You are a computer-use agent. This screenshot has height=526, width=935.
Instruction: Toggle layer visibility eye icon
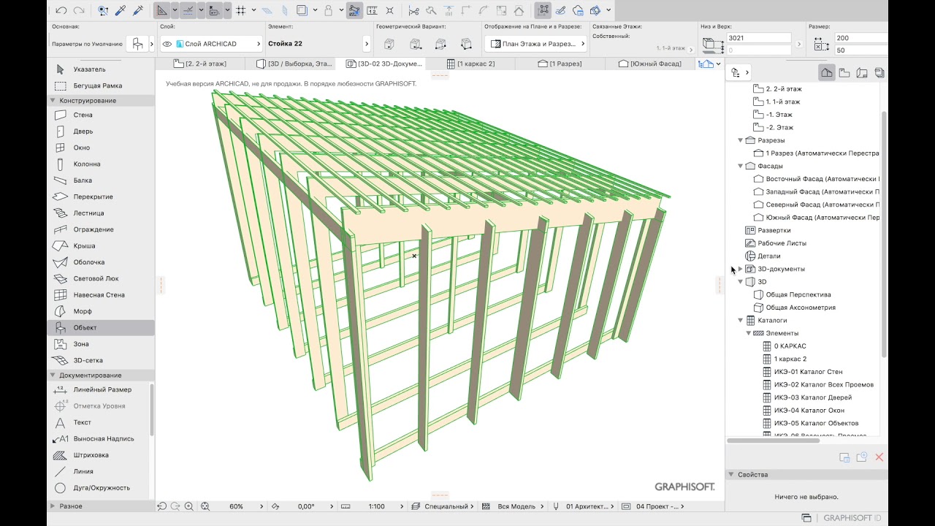coord(167,44)
